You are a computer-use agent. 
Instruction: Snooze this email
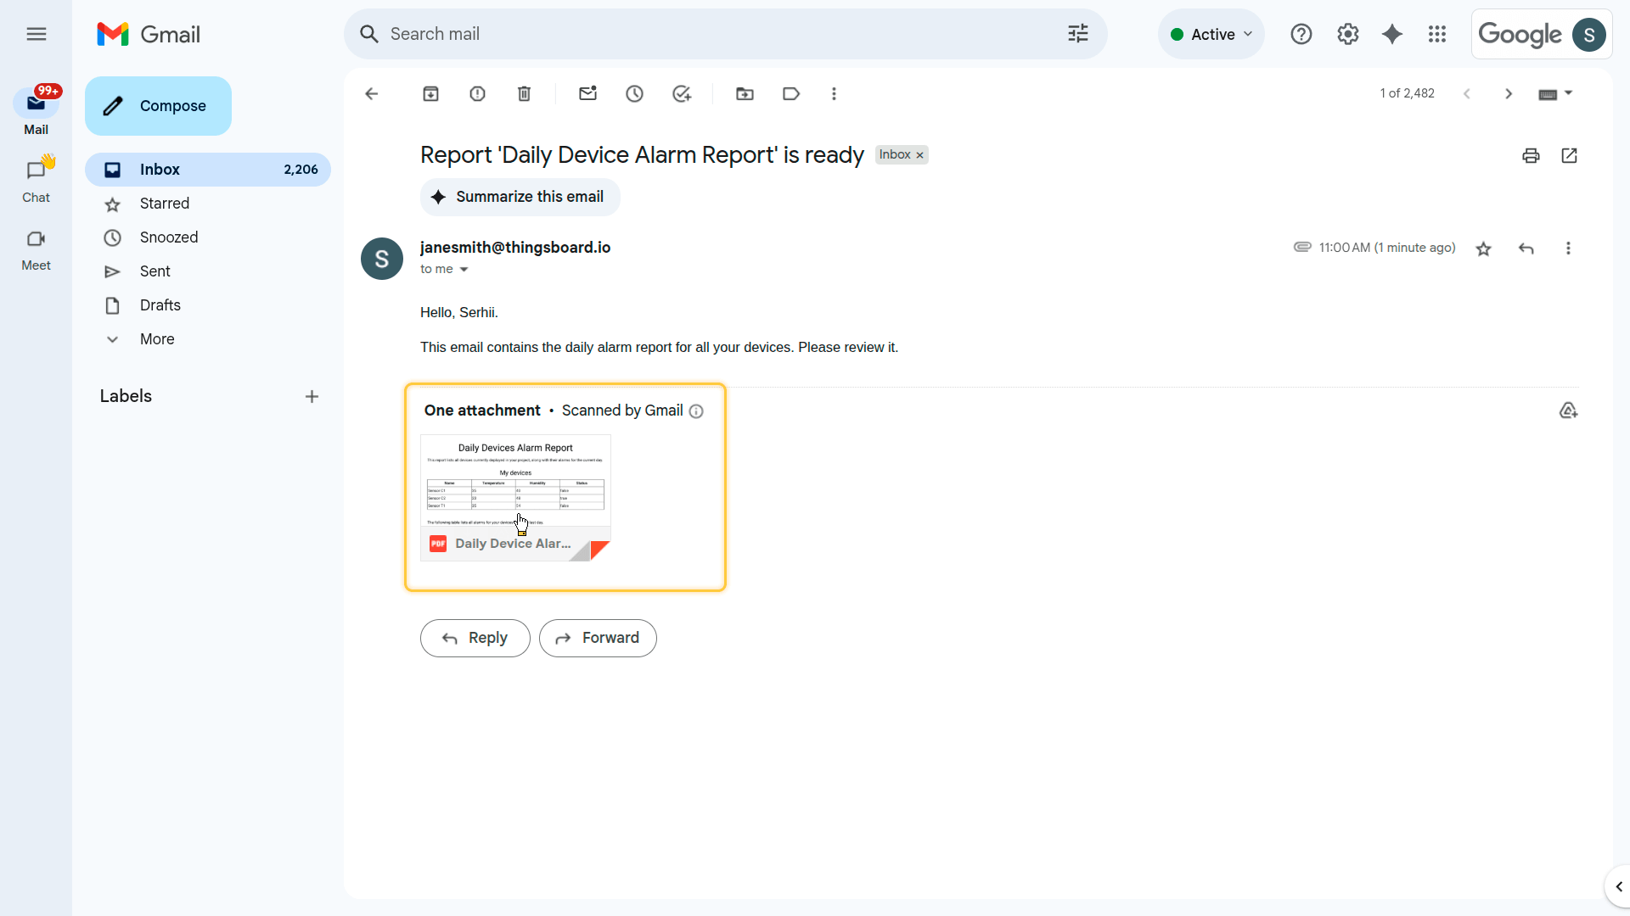coord(634,94)
